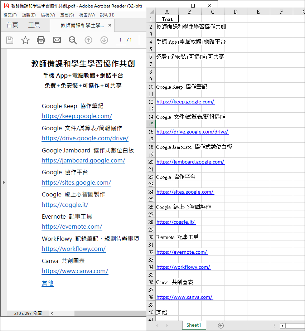This screenshot has width=305, height=331.
Task: Switch to the 工具 tab
Action: pos(34,25)
